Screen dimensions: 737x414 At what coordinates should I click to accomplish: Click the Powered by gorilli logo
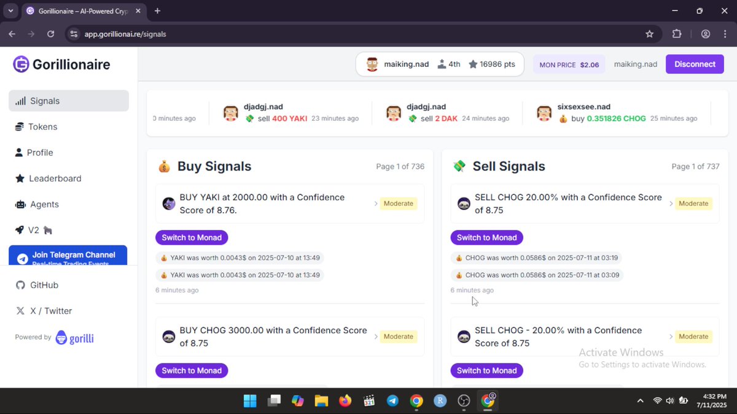(74, 337)
